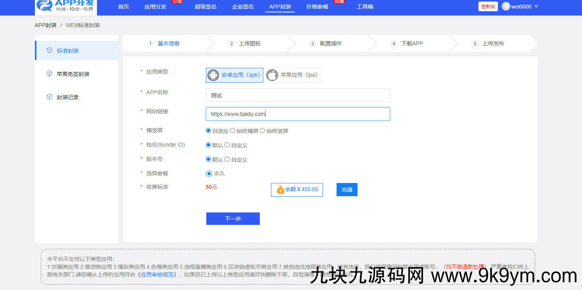Select 始终横屏 orientation option
Image resolution: width=582 pixels, height=290 pixels.
coord(233,131)
